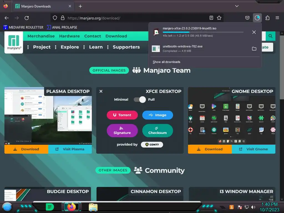Bookmark this page with the star icon
284x213 pixels.
click(x=219, y=18)
